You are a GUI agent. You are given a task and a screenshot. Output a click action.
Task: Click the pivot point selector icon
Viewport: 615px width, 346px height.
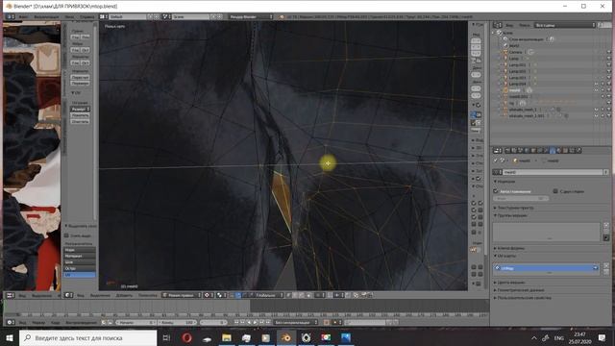click(220, 295)
